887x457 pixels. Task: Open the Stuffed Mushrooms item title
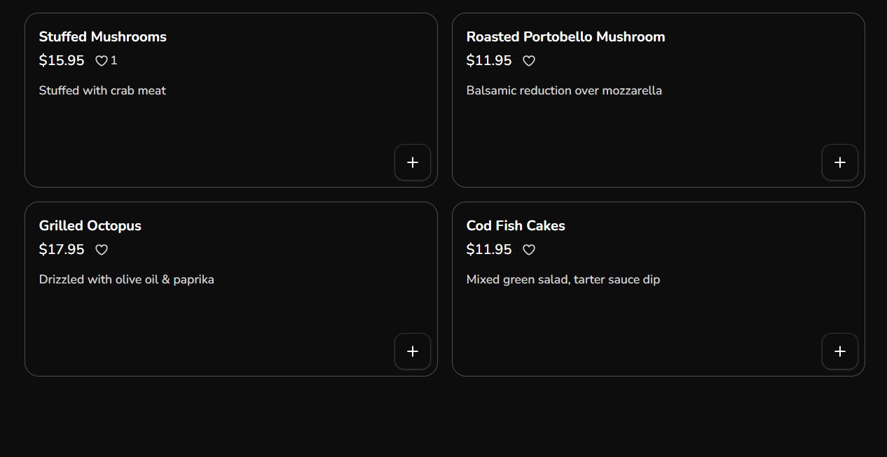pyautogui.click(x=103, y=36)
